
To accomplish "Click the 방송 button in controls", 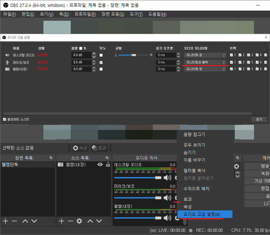I will click(x=257, y=166).
